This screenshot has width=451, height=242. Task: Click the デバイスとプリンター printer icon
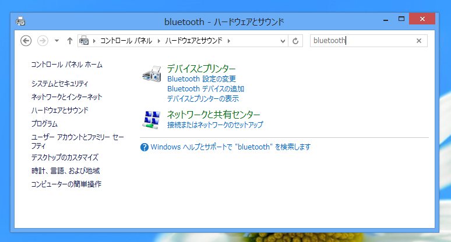tap(152, 74)
